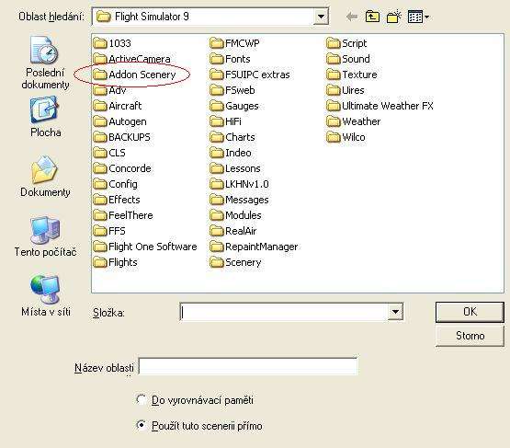The image size is (510, 448).
Task: Confirm with the OK button
Action: point(470,312)
